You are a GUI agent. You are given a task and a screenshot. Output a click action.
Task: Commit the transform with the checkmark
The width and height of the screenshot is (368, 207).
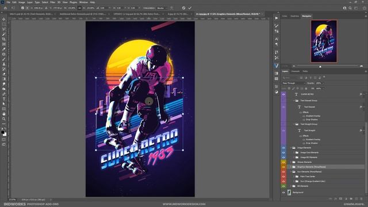coord(190,8)
